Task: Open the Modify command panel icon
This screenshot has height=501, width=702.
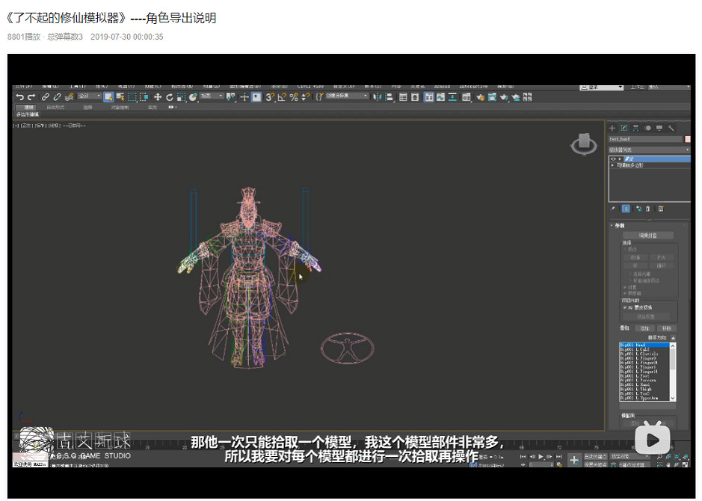Action: [x=624, y=127]
